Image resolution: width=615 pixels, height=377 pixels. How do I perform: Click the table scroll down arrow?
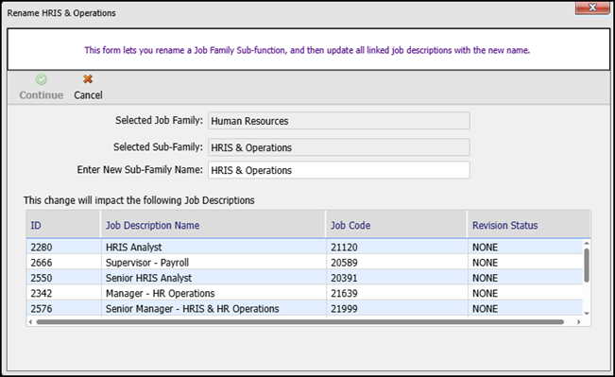tap(587, 313)
